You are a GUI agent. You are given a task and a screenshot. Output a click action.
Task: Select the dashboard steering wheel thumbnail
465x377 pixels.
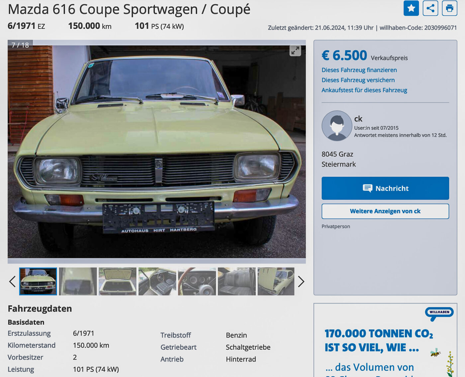point(197,282)
